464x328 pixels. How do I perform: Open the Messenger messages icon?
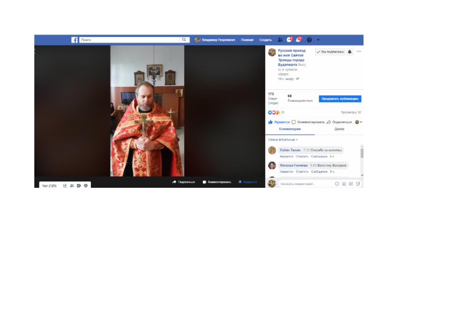pyautogui.click(x=289, y=40)
